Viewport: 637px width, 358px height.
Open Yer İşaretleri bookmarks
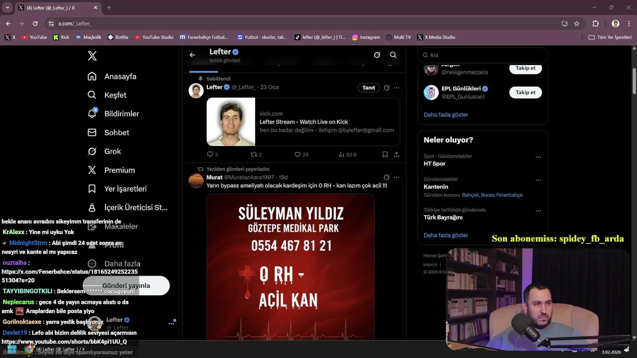117,189
